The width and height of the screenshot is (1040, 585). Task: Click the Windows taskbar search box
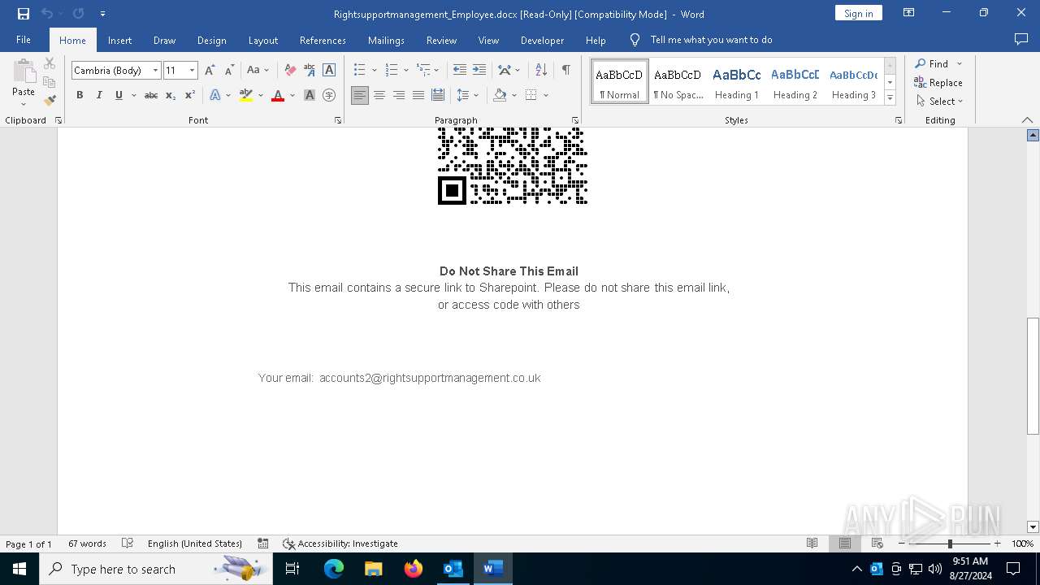pyautogui.click(x=155, y=569)
